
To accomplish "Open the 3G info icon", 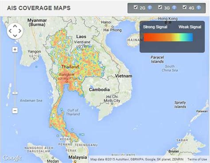I will point(174,8).
